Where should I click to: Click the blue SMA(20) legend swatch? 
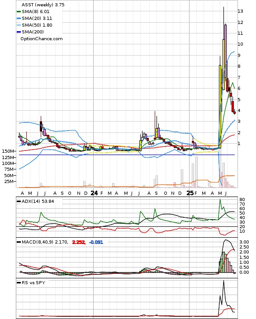(19, 19)
